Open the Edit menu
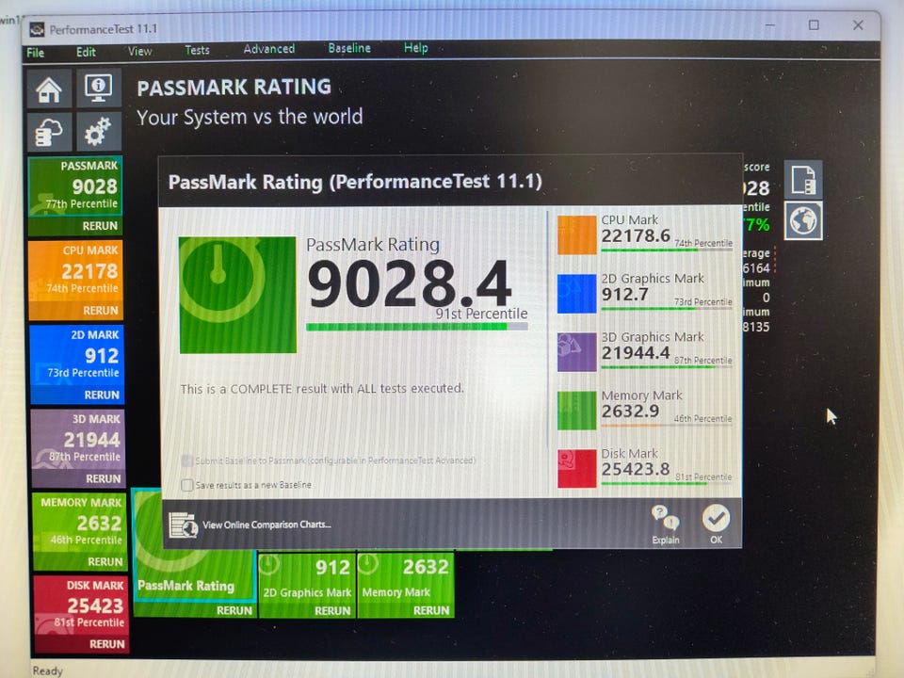The height and width of the screenshot is (678, 904). tap(86, 52)
